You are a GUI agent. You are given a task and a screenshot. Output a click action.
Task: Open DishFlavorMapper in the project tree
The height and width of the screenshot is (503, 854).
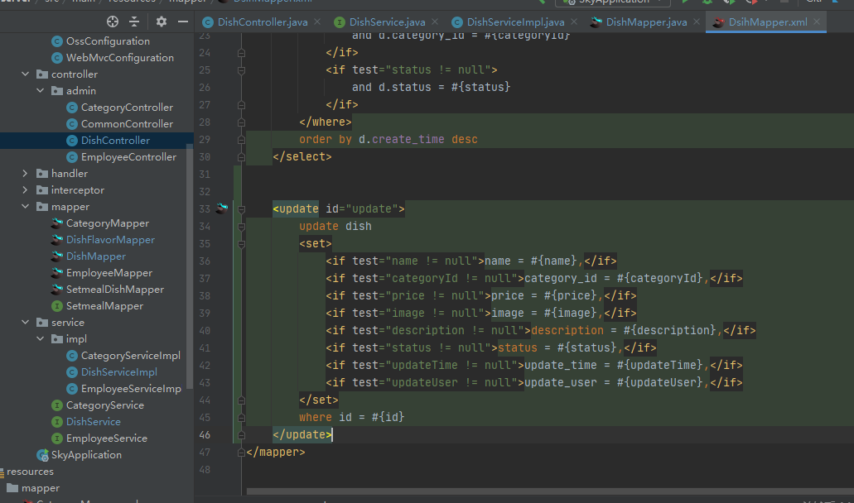[x=110, y=240]
